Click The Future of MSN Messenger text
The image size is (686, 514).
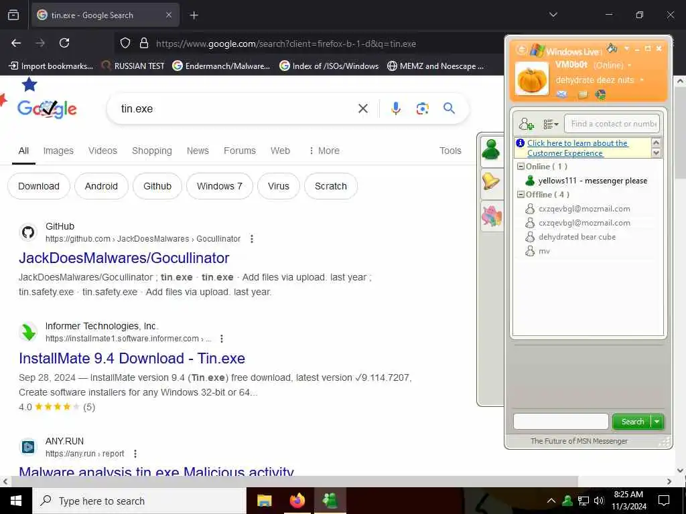pyautogui.click(x=579, y=441)
